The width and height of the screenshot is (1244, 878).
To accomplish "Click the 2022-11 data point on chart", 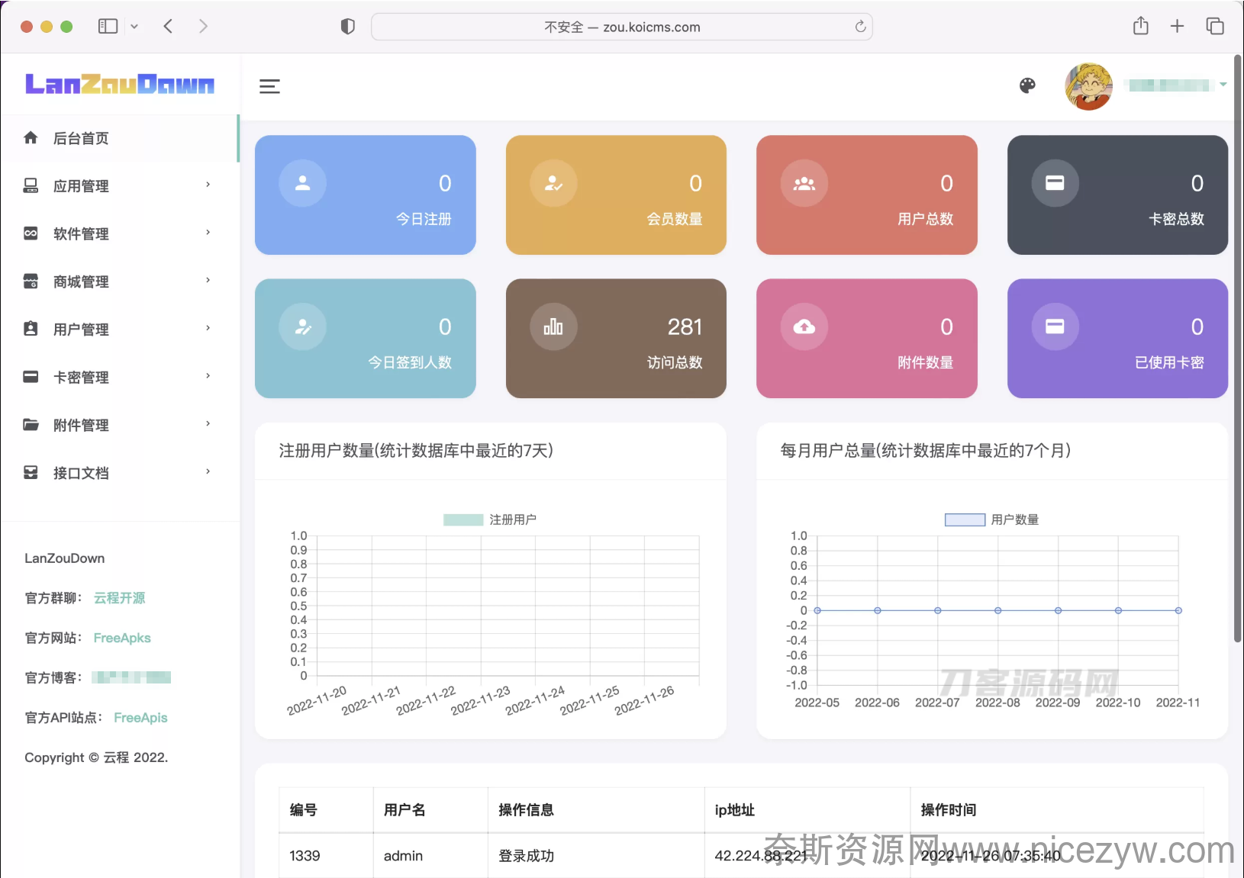I will pos(1178,610).
